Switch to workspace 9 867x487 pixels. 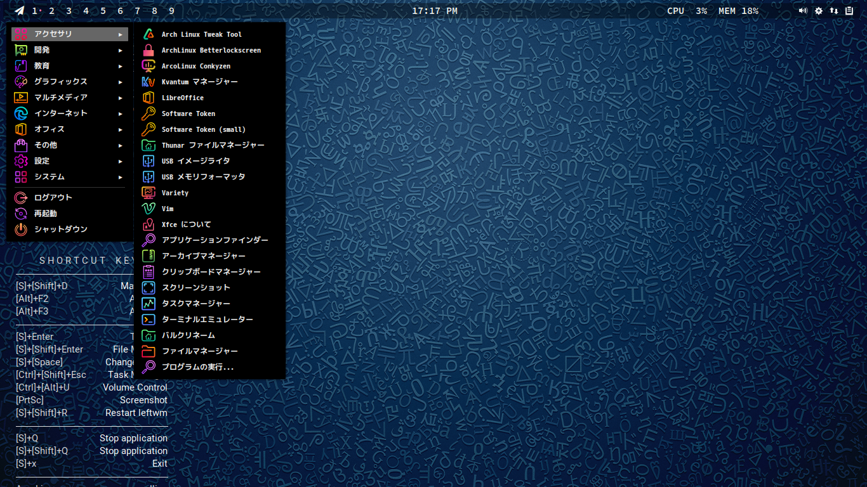[171, 11]
